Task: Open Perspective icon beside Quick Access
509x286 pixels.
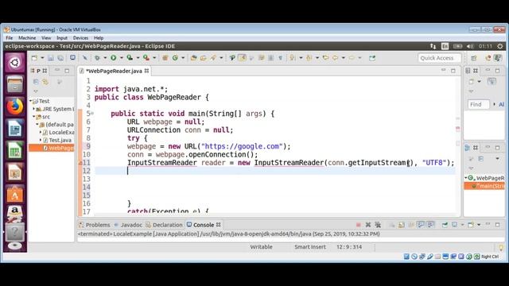Action: click(x=474, y=58)
